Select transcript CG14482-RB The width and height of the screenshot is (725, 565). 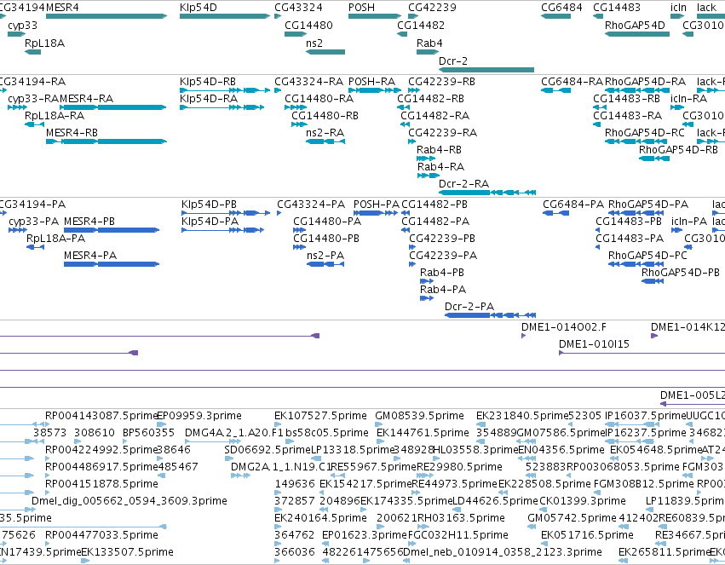[430, 99]
